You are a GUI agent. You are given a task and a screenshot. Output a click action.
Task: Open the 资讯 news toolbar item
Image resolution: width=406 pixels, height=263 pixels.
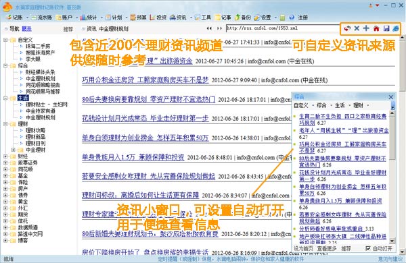tap(178, 18)
